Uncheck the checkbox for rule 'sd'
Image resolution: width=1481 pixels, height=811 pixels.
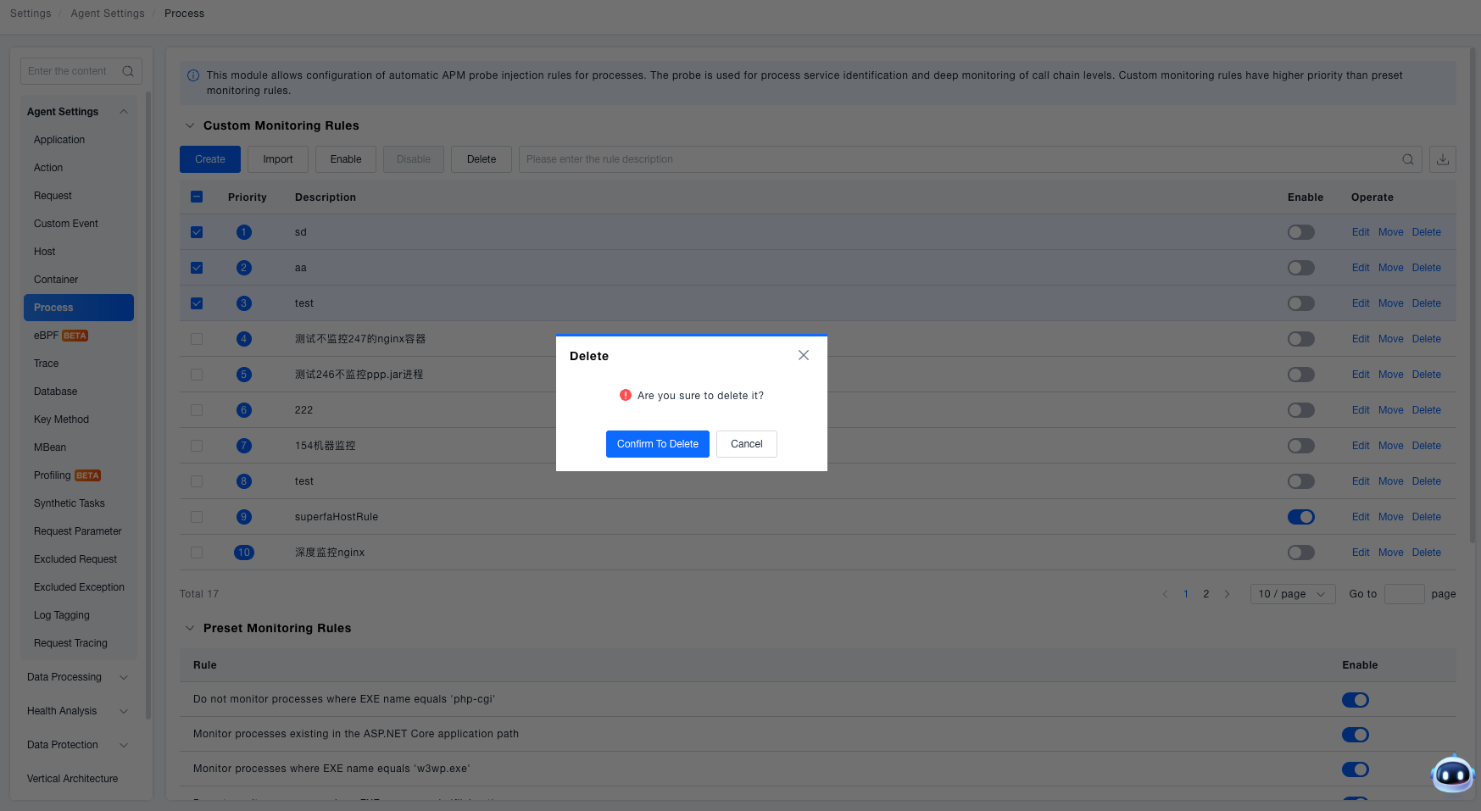tap(197, 232)
